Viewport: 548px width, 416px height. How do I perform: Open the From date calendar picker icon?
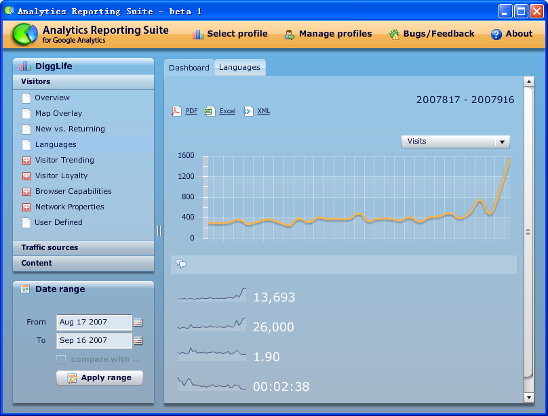pyautogui.click(x=138, y=323)
